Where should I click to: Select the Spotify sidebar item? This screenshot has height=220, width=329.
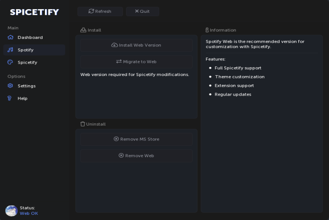(x=34, y=50)
